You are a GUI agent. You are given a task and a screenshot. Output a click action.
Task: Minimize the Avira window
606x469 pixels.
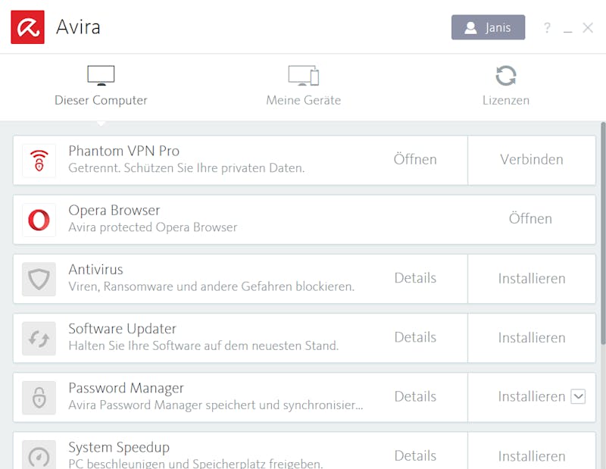[567, 31]
